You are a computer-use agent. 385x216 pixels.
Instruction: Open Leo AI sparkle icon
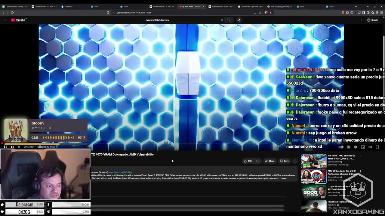point(373,13)
